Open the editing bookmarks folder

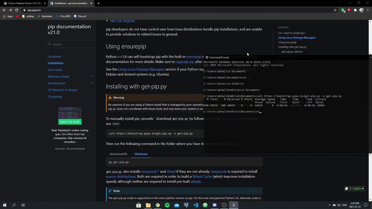[x=28, y=16]
